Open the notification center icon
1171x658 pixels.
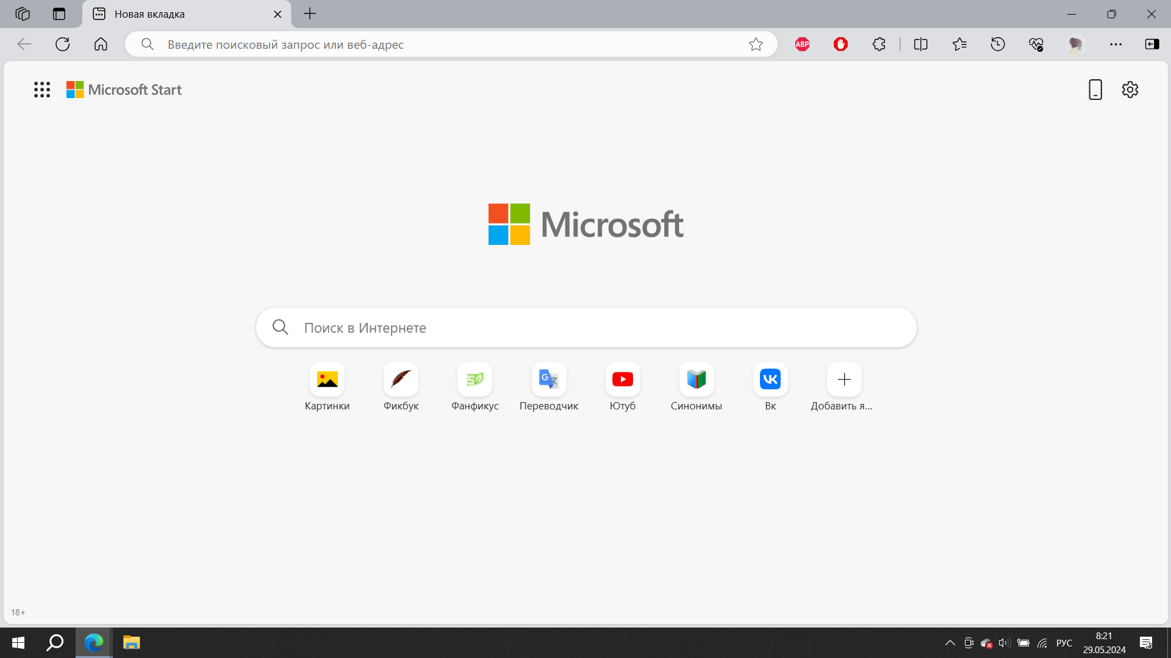pyautogui.click(x=1146, y=643)
